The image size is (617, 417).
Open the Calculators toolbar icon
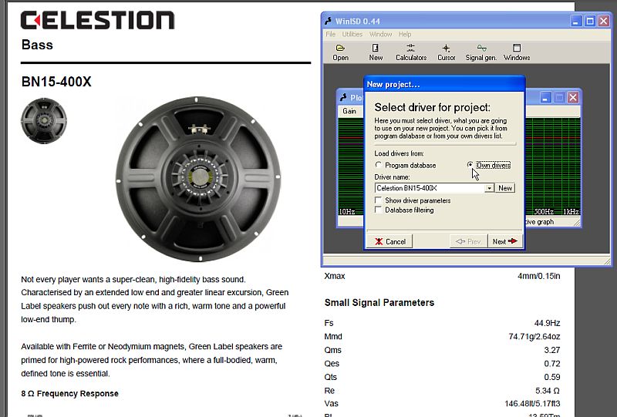coord(411,52)
